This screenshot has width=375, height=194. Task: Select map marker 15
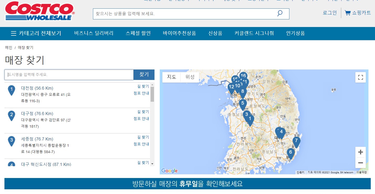235,78
